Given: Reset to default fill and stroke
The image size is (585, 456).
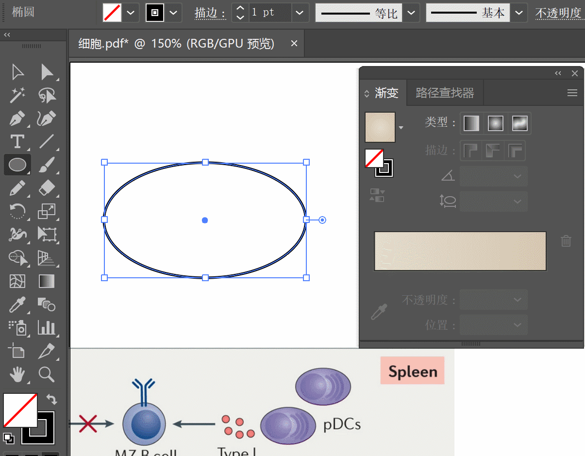Looking at the screenshot, I should tap(8, 438).
